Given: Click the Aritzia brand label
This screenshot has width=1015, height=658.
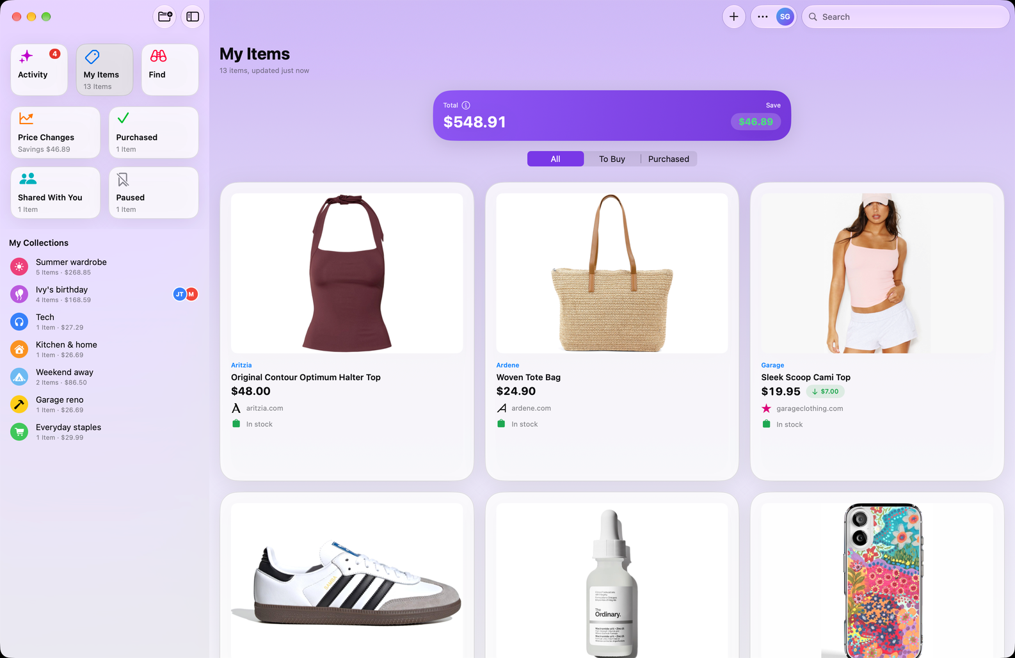Looking at the screenshot, I should click(x=241, y=365).
